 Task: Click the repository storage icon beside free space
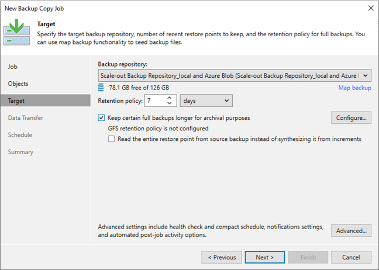[x=101, y=88]
